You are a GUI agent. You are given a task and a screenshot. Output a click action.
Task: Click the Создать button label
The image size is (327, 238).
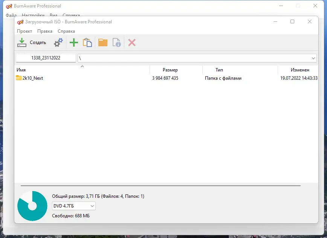tap(38, 42)
